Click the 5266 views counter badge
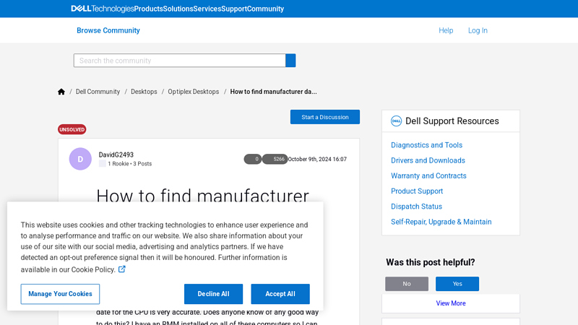The height and width of the screenshot is (325, 578). [275, 159]
